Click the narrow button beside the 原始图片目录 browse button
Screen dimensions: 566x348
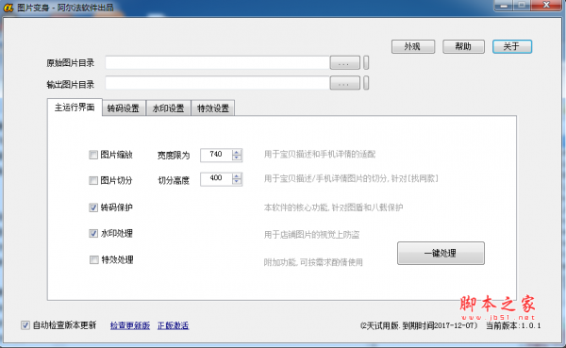pos(366,62)
